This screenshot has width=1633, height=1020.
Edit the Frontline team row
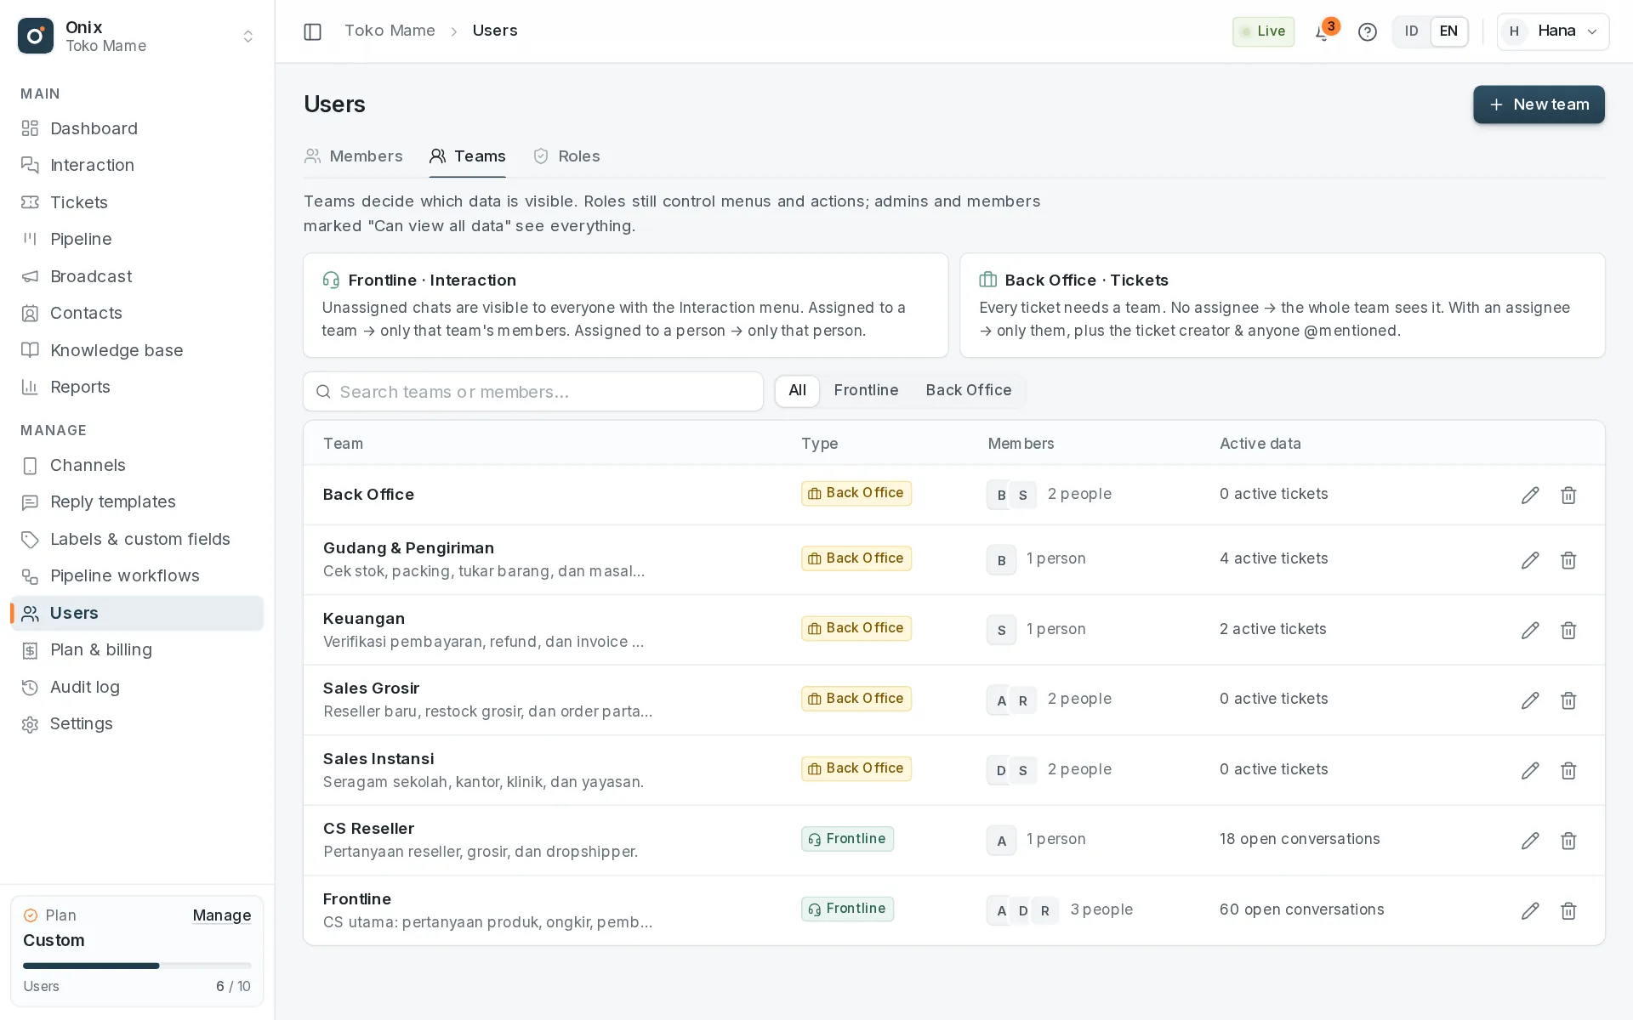(x=1530, y=910)
